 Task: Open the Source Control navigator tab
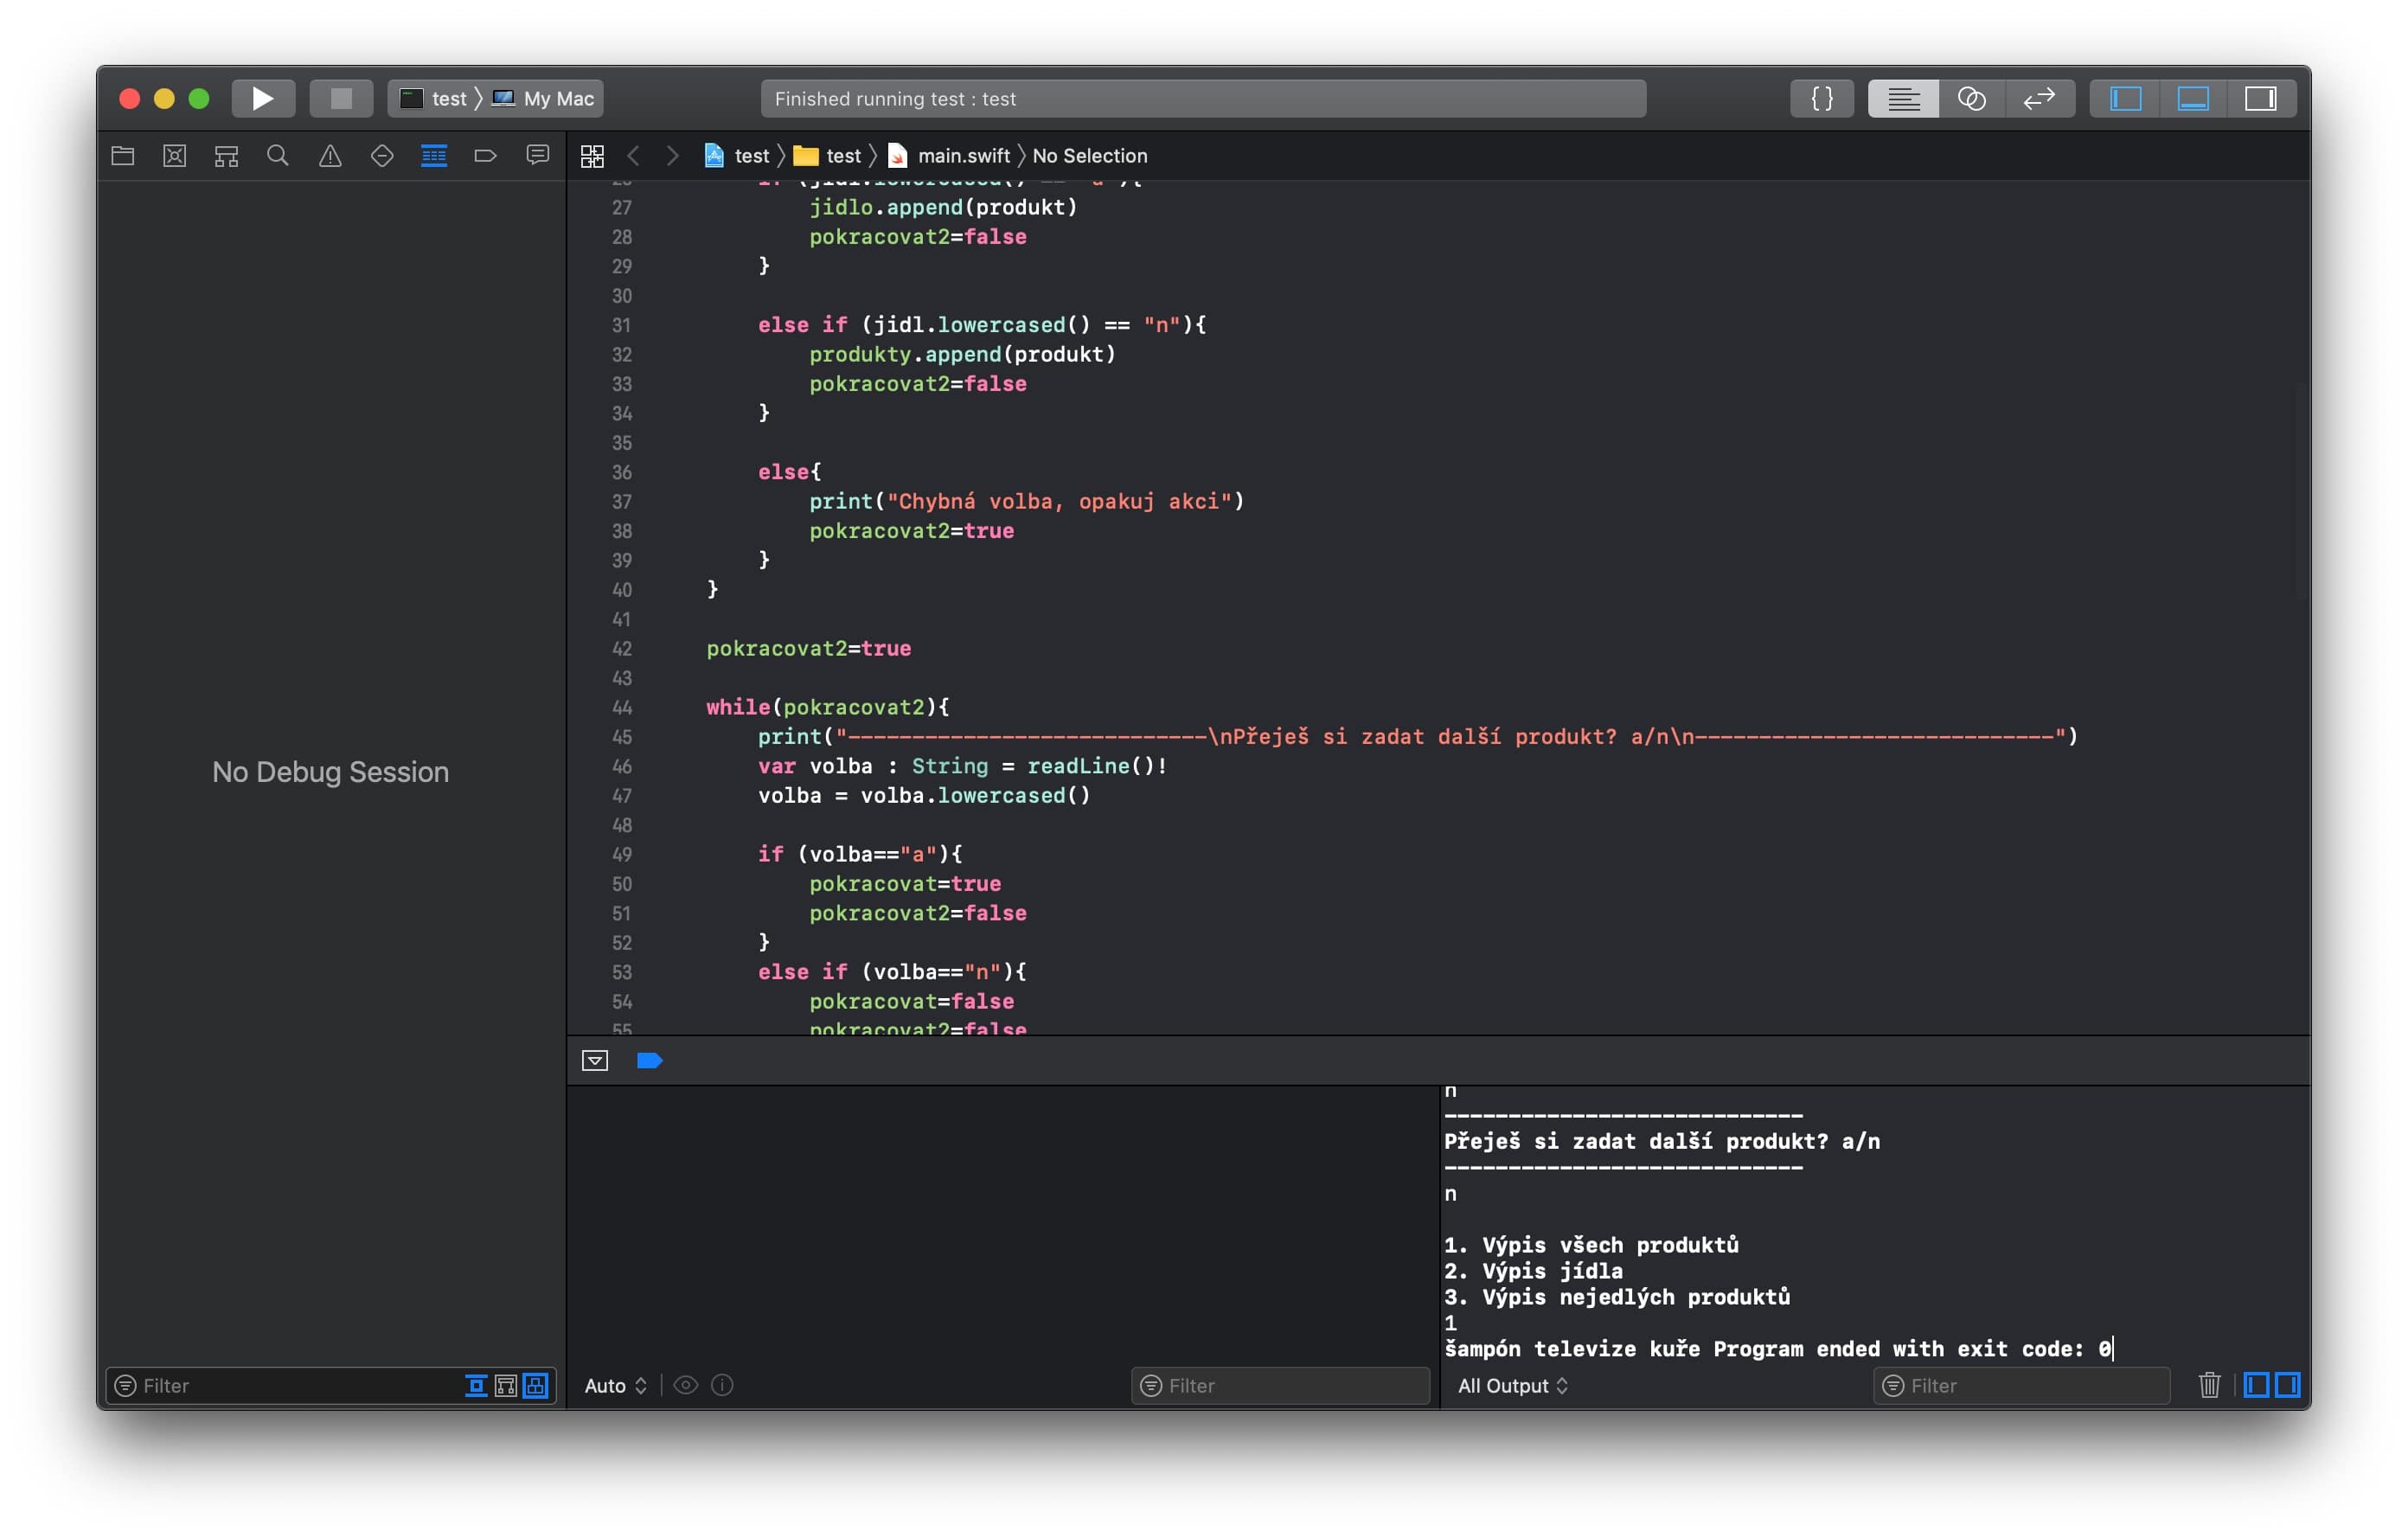[175, 155]
